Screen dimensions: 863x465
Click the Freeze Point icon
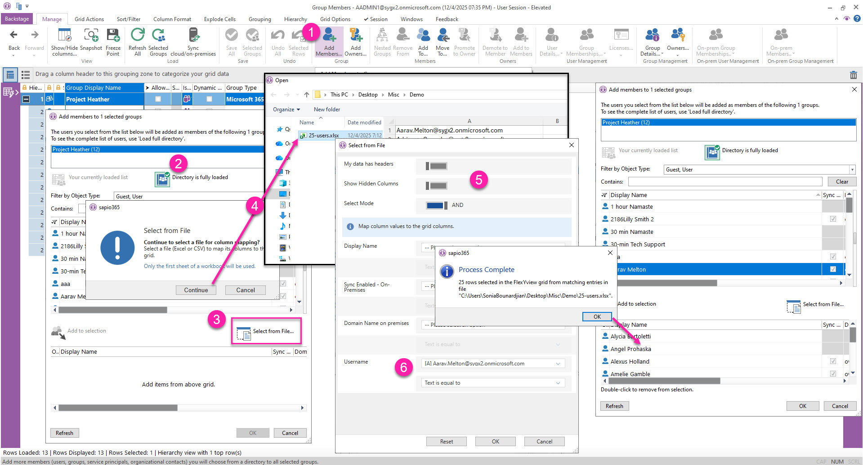(x=113, y=35)
